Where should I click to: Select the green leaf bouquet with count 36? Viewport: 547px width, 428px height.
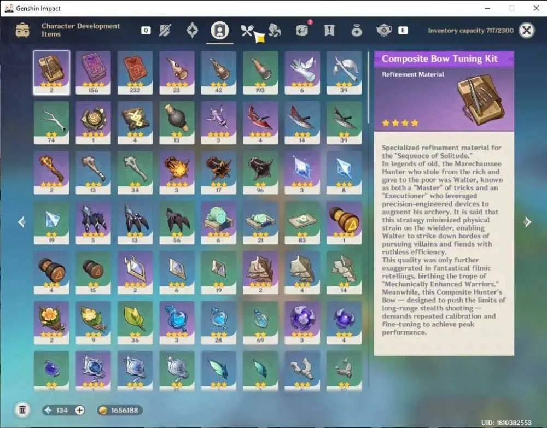[135, 323]
